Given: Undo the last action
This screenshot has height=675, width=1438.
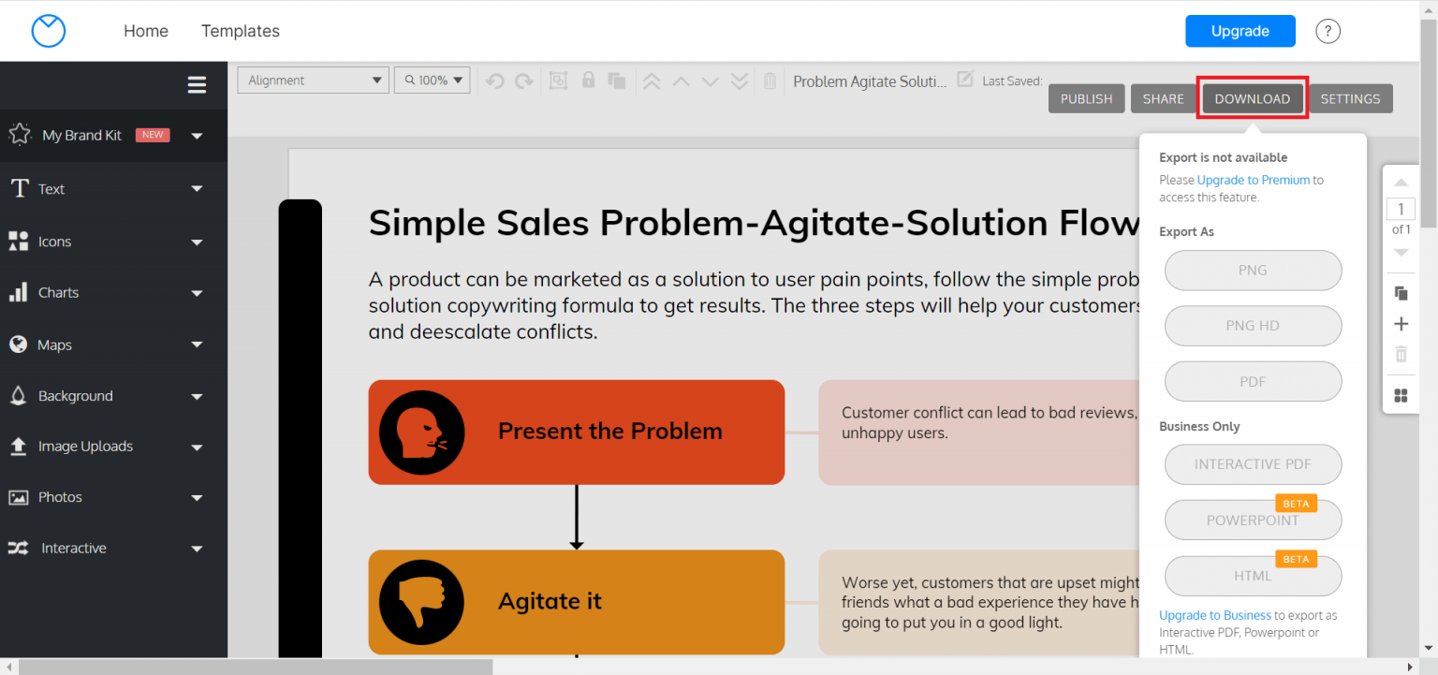Looking at the screenshot, I should point(494,80).
